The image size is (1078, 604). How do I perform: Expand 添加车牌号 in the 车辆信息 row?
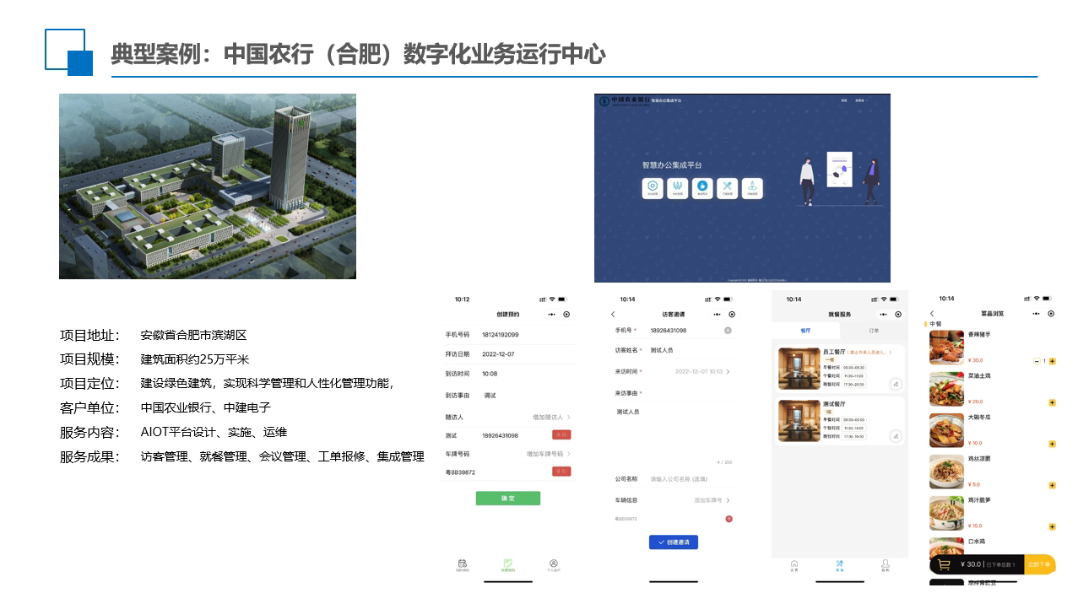728,500
